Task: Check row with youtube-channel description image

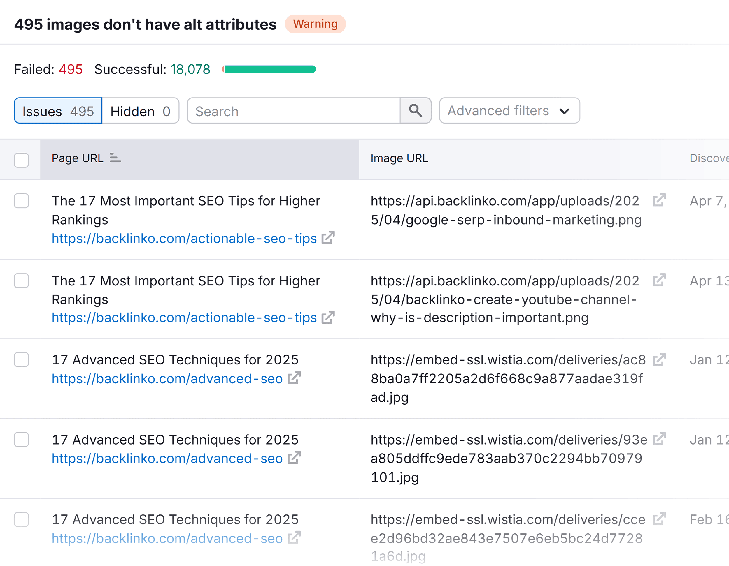Action: click(21, 281)
